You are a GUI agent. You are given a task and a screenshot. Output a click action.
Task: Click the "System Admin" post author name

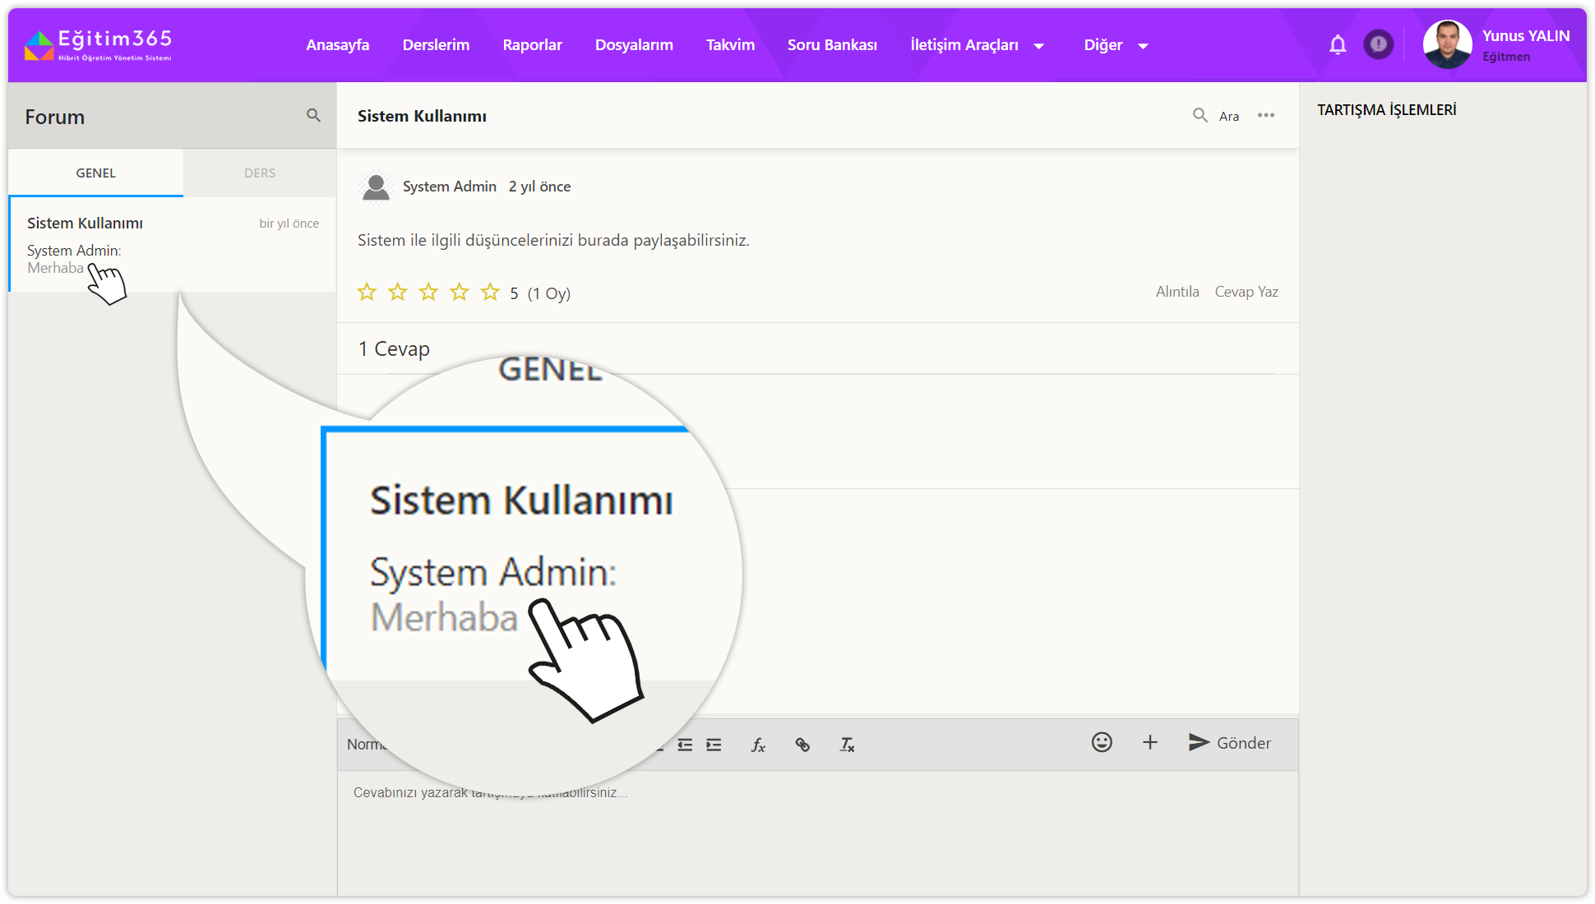pos(450,187)
